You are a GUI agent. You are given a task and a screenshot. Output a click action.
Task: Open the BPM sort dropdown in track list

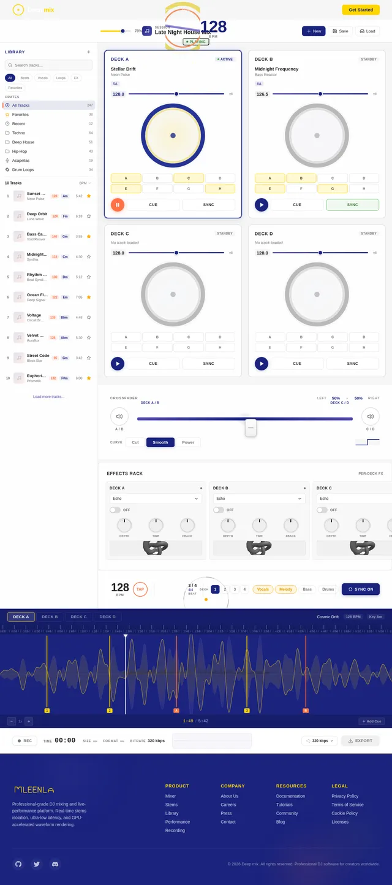coord(85,183)
